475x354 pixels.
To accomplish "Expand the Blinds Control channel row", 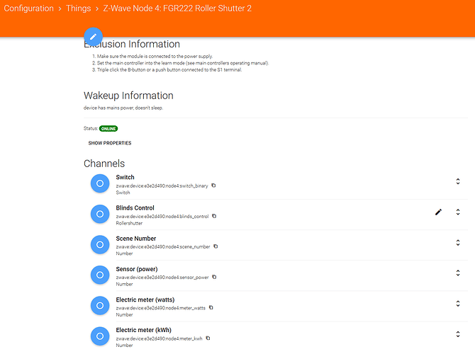I will click(458, 212).
